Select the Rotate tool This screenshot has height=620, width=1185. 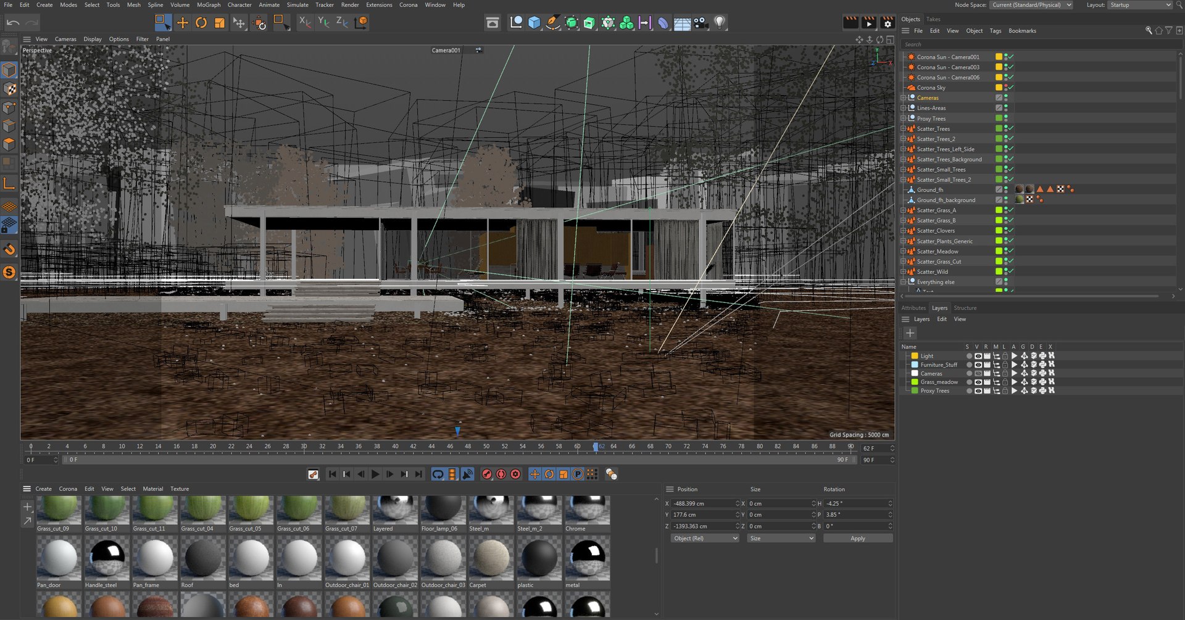(201, 23)
